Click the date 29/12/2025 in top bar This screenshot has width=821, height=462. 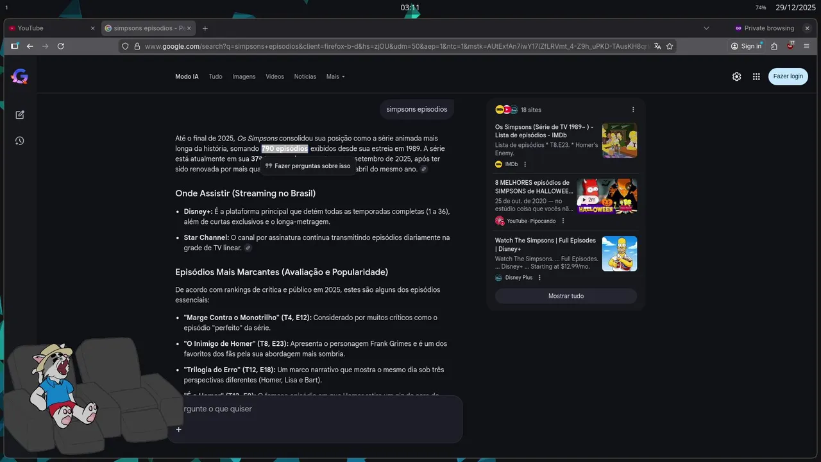tap(795, 8)
